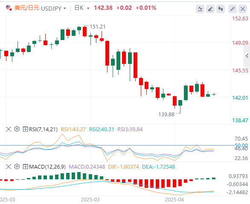Remove the RSI indicator panel
The image size is (250, 204).
point(9,129)
